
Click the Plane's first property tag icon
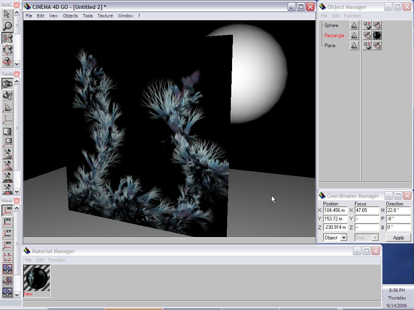367,46
